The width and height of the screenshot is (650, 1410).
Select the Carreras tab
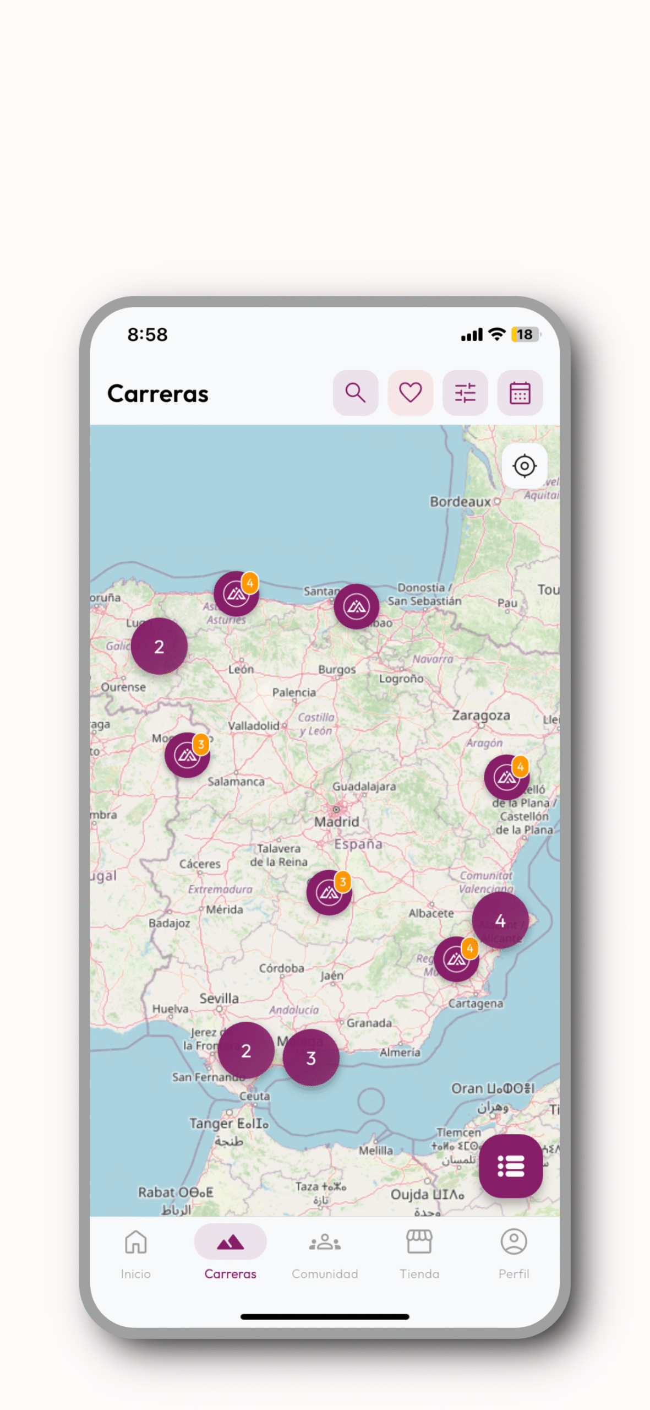coord(230,1252)
